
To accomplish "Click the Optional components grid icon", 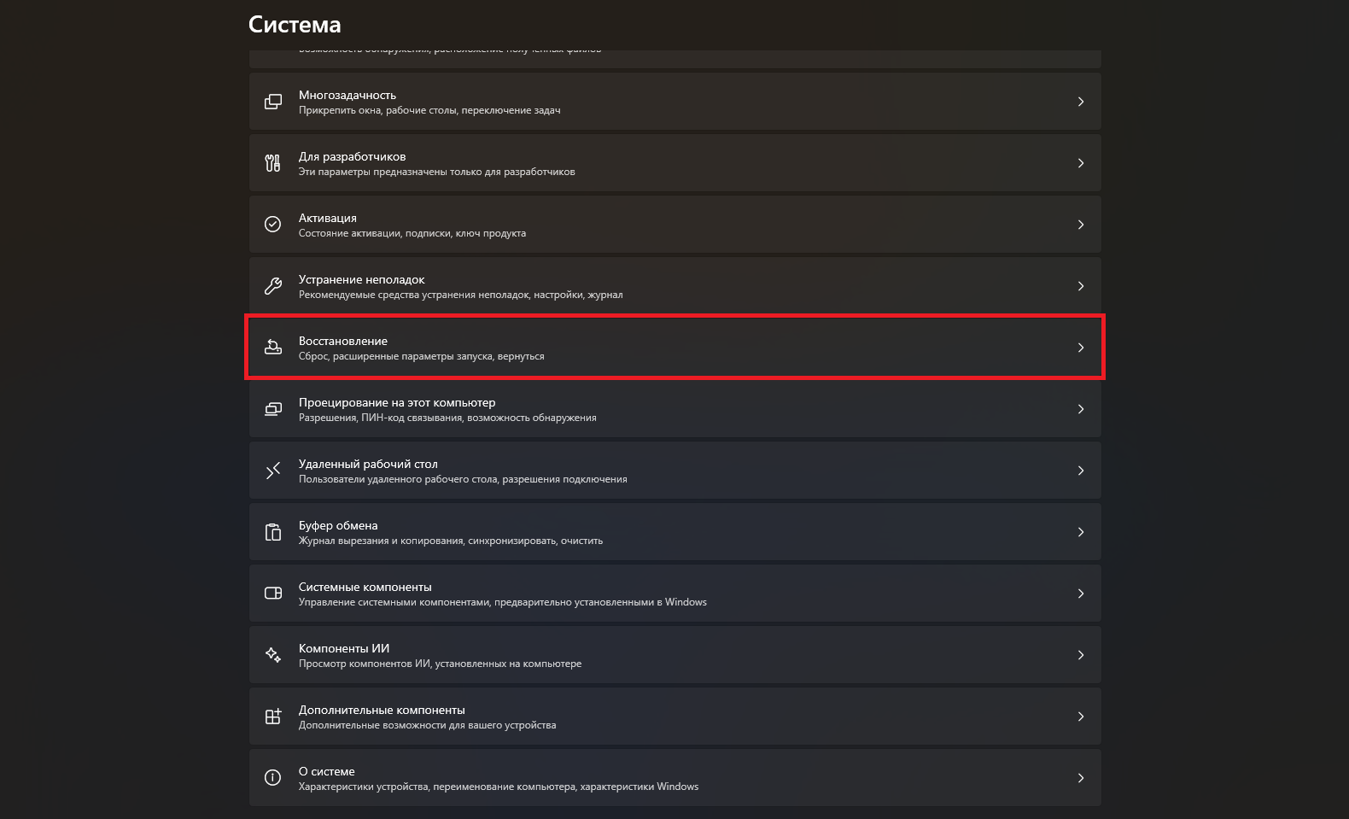I will [273, 717].
